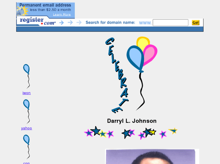Click the colorful stars divider image
This screenshot has width=220, height=164.
tap(131, 133)
